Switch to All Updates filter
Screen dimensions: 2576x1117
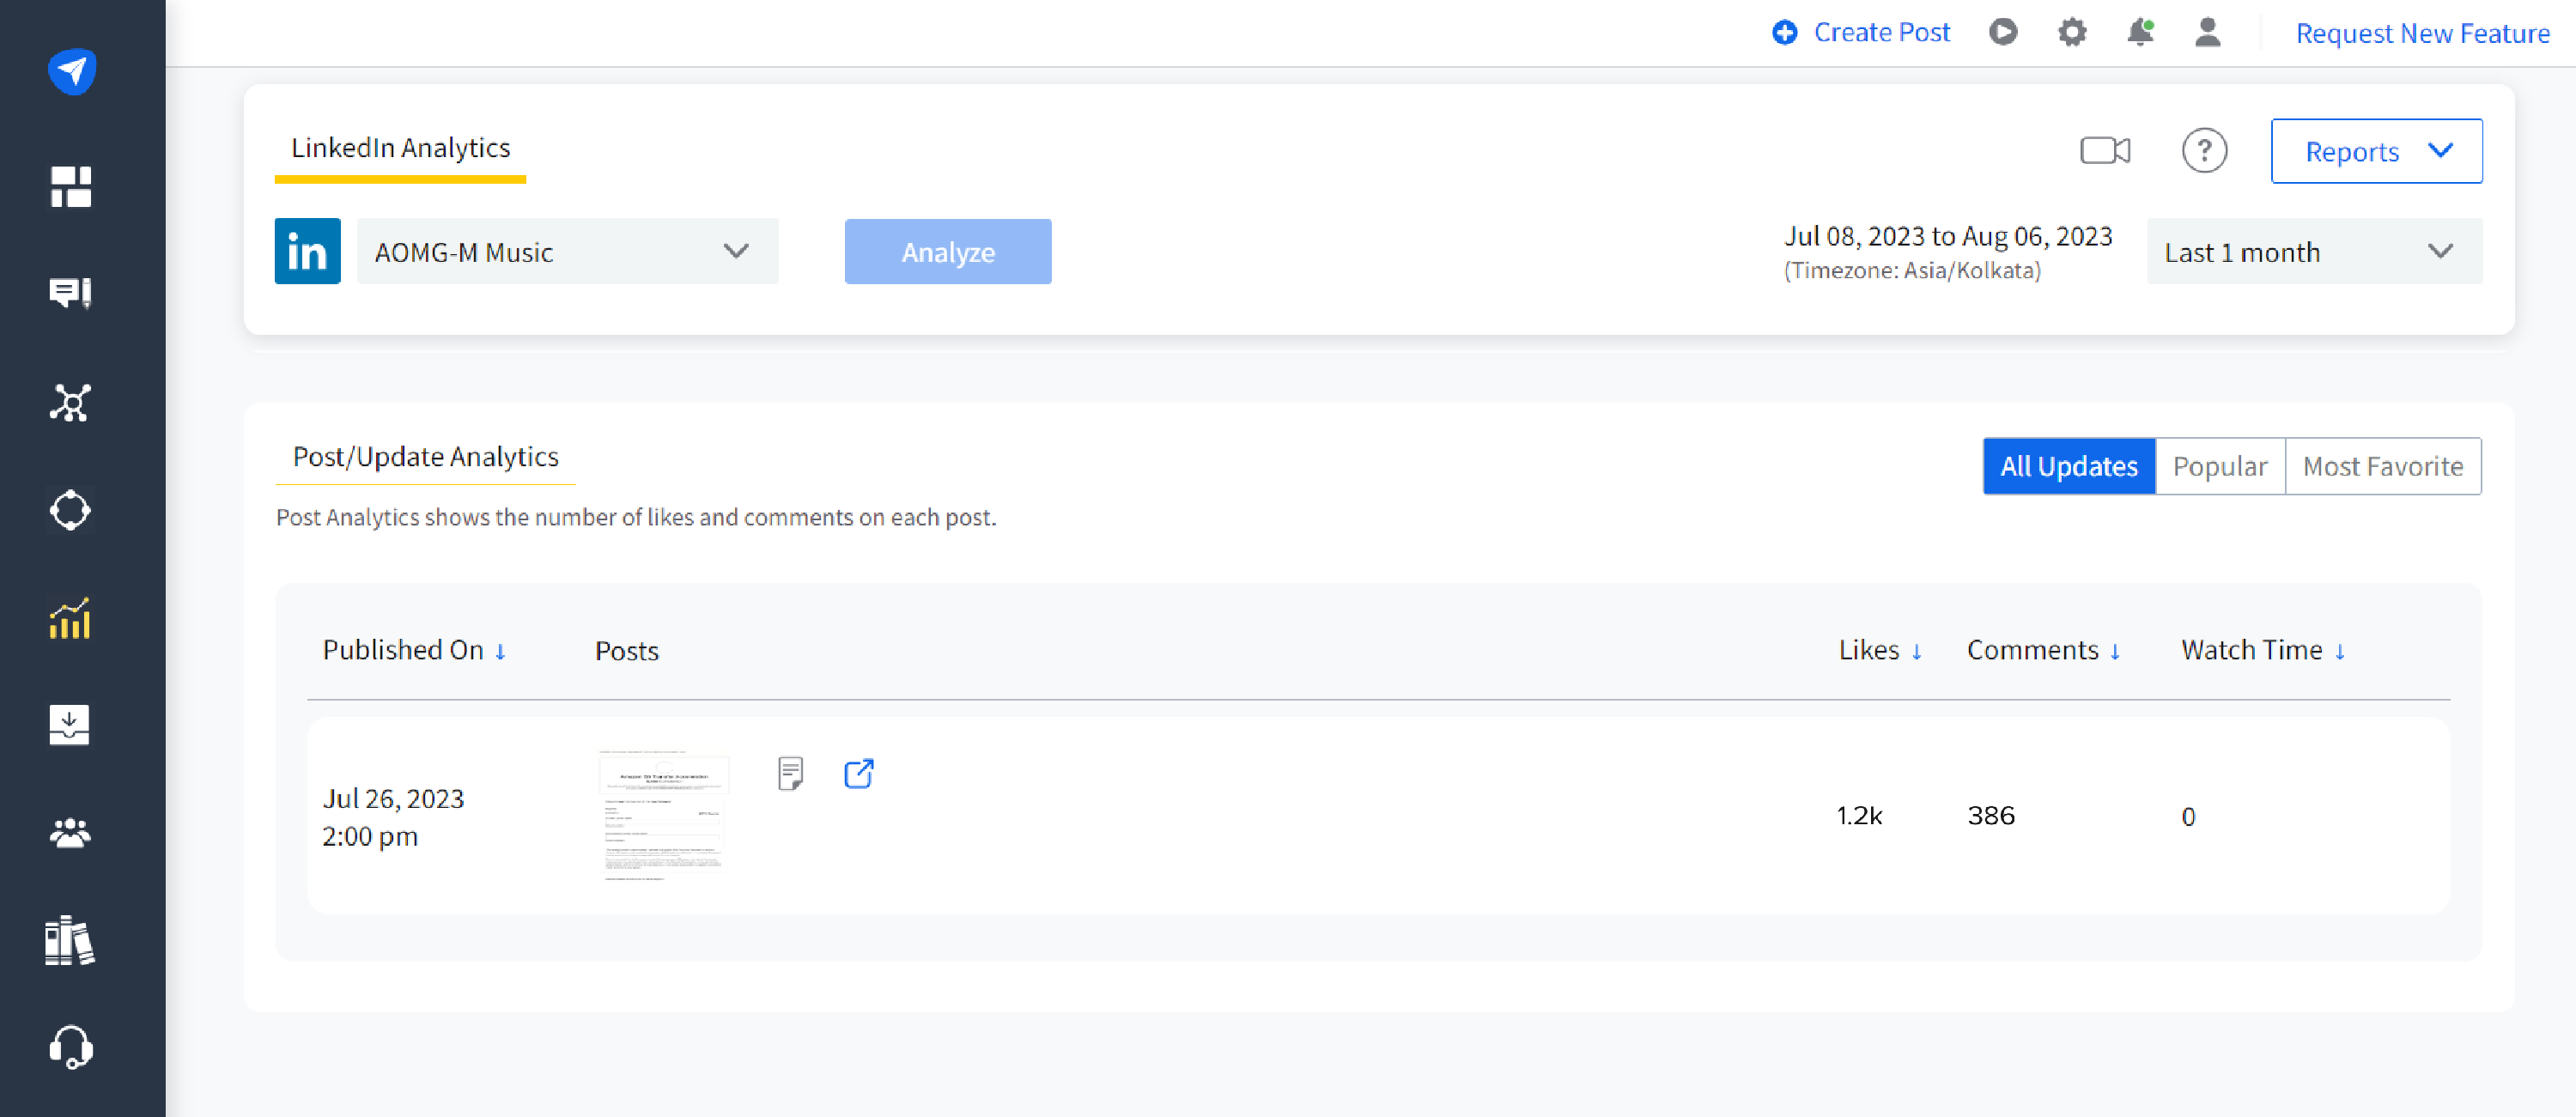pyautogui.click(x=2068, y=466)
